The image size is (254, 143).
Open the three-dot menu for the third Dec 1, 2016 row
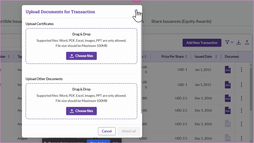(241, 124)
